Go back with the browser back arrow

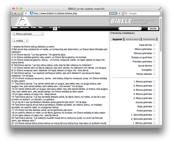[x=15, y=13]
